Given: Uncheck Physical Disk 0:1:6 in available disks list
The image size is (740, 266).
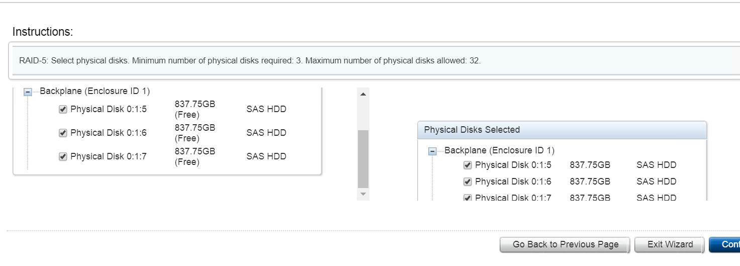Looking at the screenshot, I should coord(63,133).
